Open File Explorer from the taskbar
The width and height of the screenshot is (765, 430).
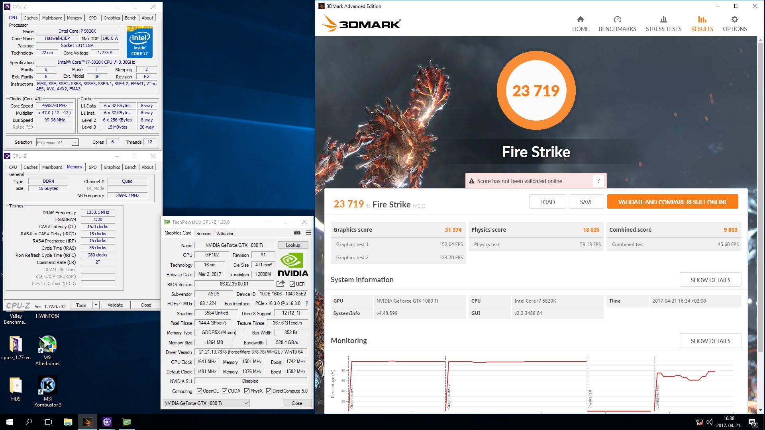click(68, 422)
